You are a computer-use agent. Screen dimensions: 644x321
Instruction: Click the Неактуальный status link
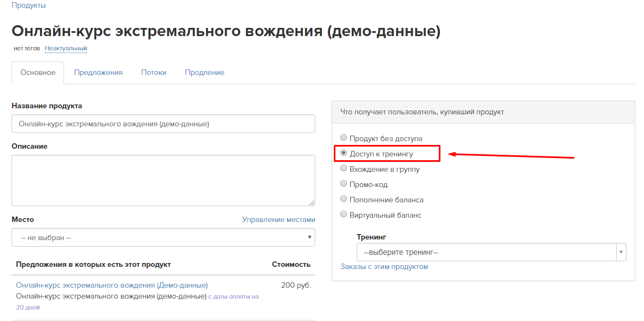click(x=66, y=49)
